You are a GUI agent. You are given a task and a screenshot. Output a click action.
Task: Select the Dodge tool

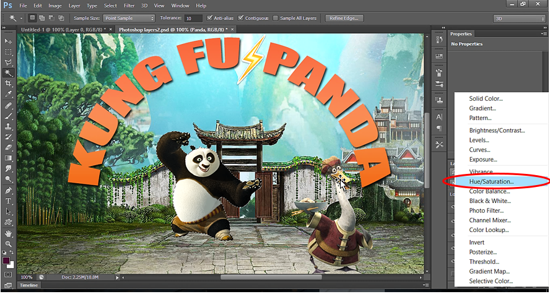[8, 179]
